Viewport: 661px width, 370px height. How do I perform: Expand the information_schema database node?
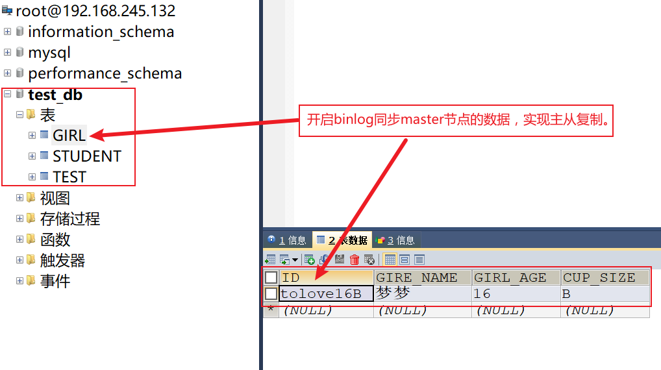pyautogui.click(x=7, y=32)
